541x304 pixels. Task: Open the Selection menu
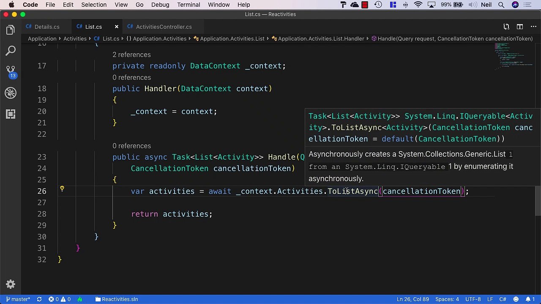(94, 5)
